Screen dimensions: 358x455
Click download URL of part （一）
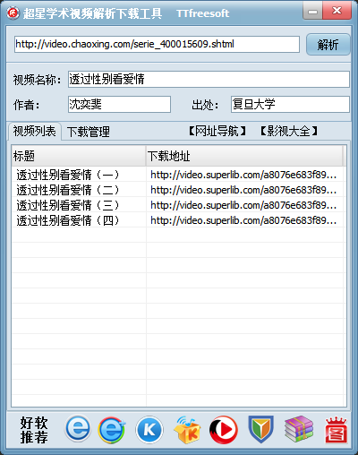[243, 175]
